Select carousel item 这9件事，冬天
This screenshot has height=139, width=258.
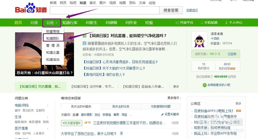point(92,87)
